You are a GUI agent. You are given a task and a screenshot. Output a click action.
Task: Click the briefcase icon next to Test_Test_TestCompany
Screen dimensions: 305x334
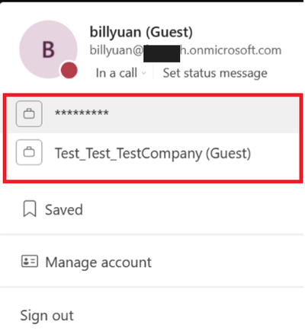(29, 152)
